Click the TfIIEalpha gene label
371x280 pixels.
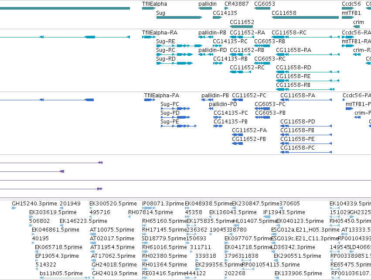point(154,4)
